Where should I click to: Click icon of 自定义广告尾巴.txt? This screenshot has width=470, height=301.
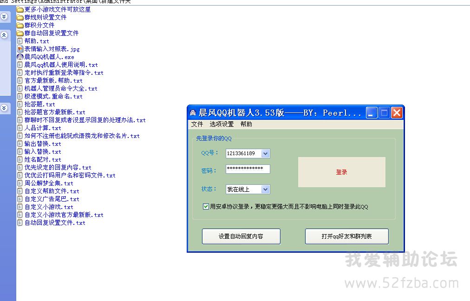[x=20, y=199]
